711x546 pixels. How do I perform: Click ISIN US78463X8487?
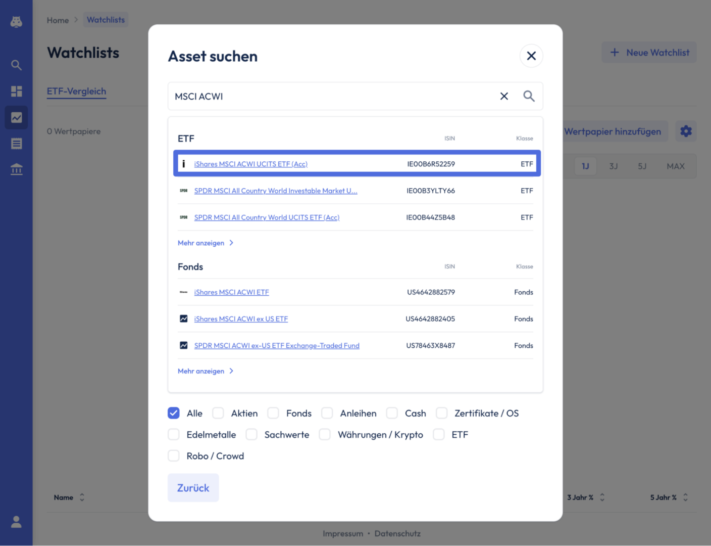tap(431, 346)
